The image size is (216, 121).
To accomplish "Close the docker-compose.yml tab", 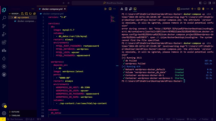I will 65,9.
